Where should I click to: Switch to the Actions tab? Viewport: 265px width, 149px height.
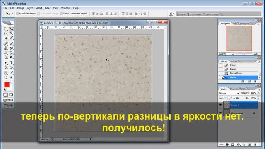(x=234, y=61)
